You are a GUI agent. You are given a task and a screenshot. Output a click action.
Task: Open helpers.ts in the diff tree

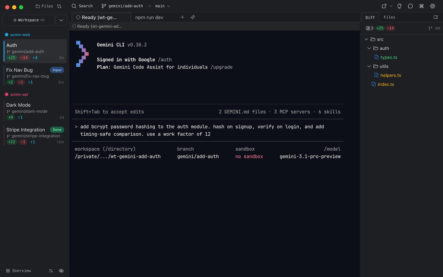pyautogui.click(x=391, y=75)
